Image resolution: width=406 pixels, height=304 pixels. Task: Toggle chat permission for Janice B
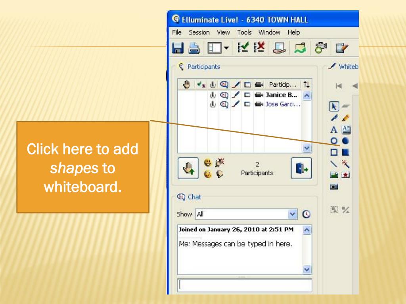(x=224, y=95)
